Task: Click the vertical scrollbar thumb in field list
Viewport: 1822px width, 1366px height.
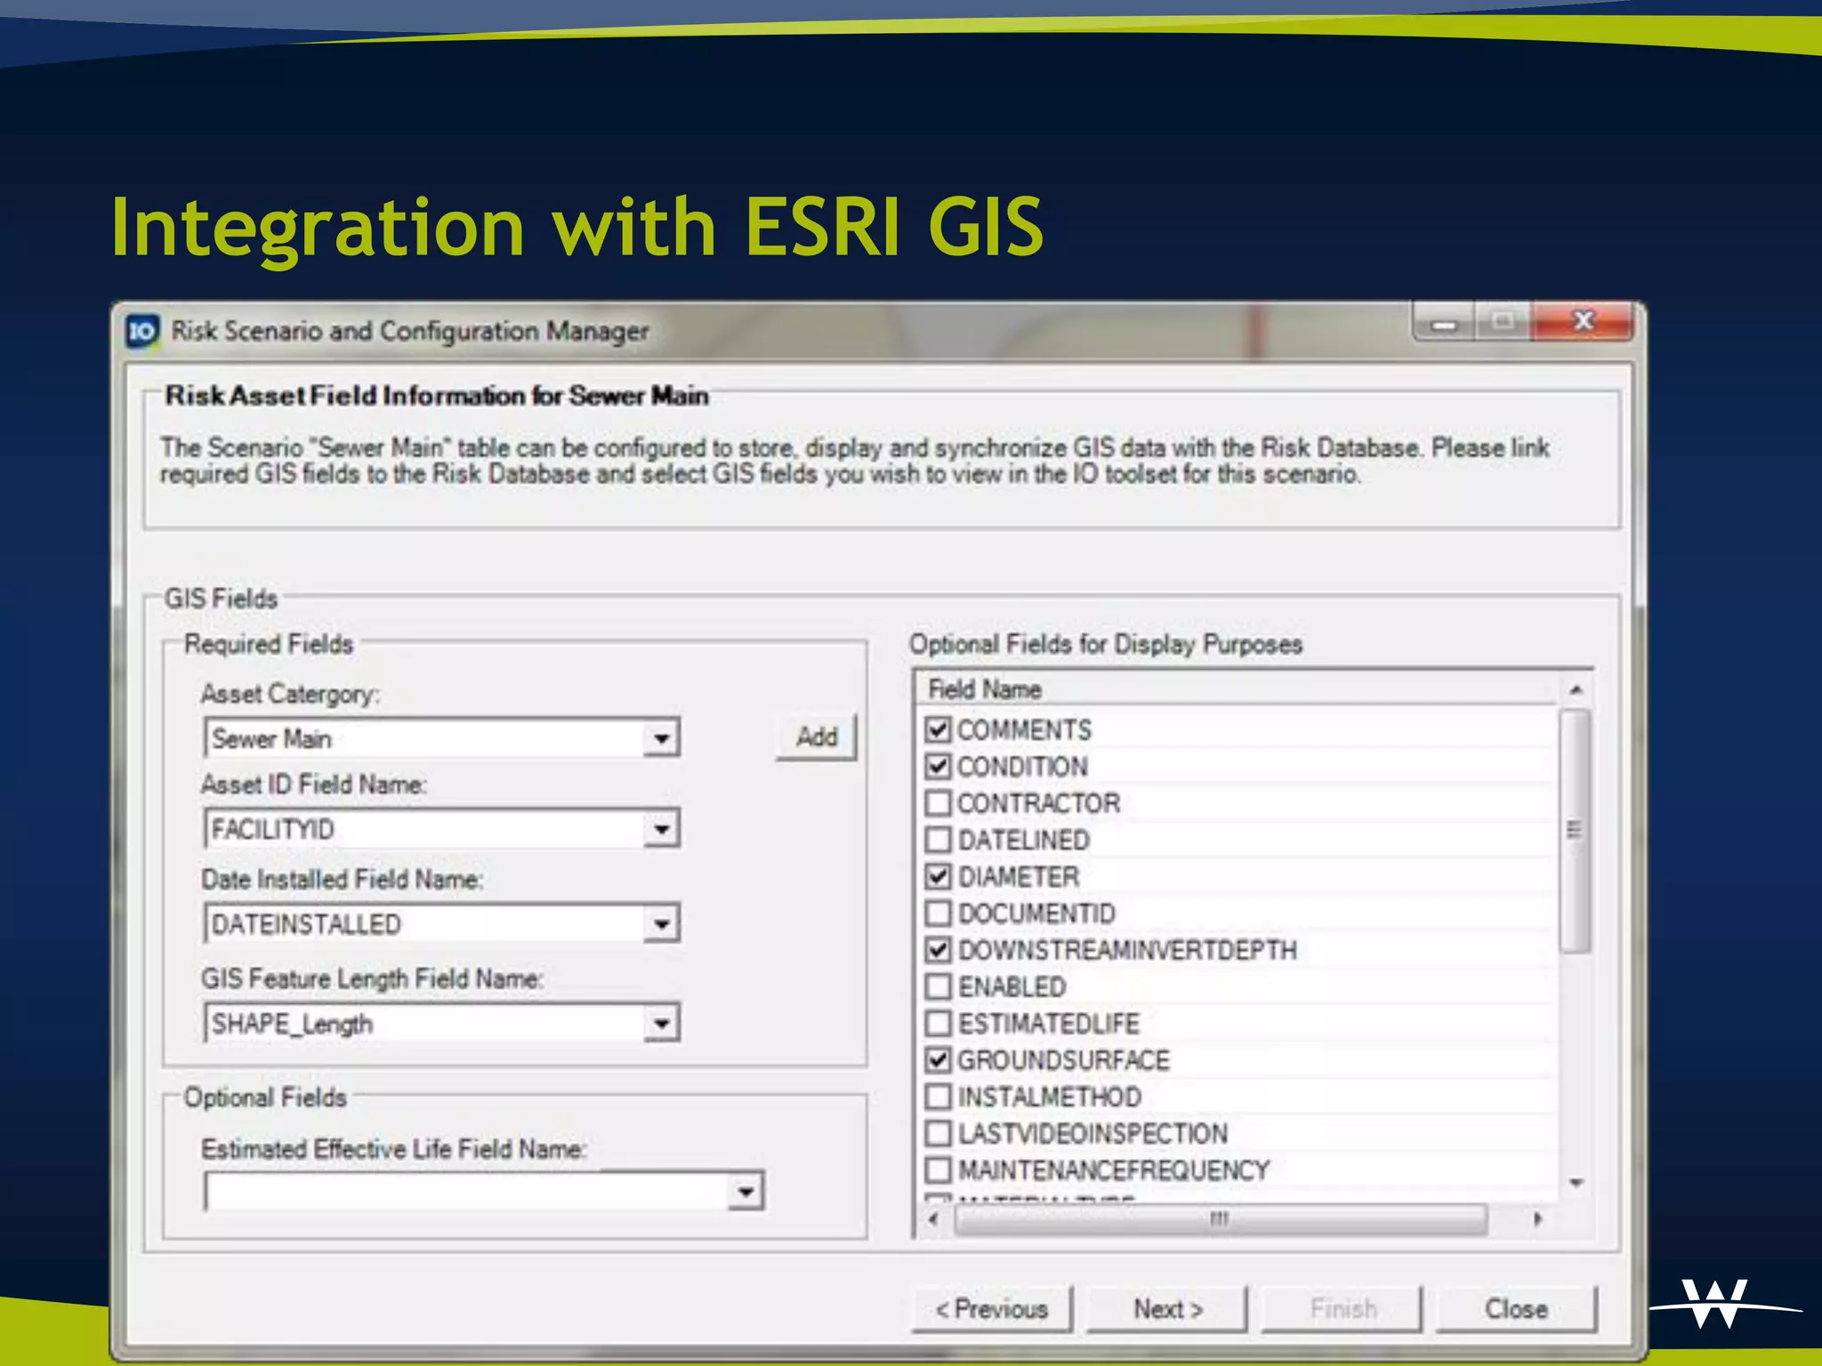Action: tap(1576, 832)
